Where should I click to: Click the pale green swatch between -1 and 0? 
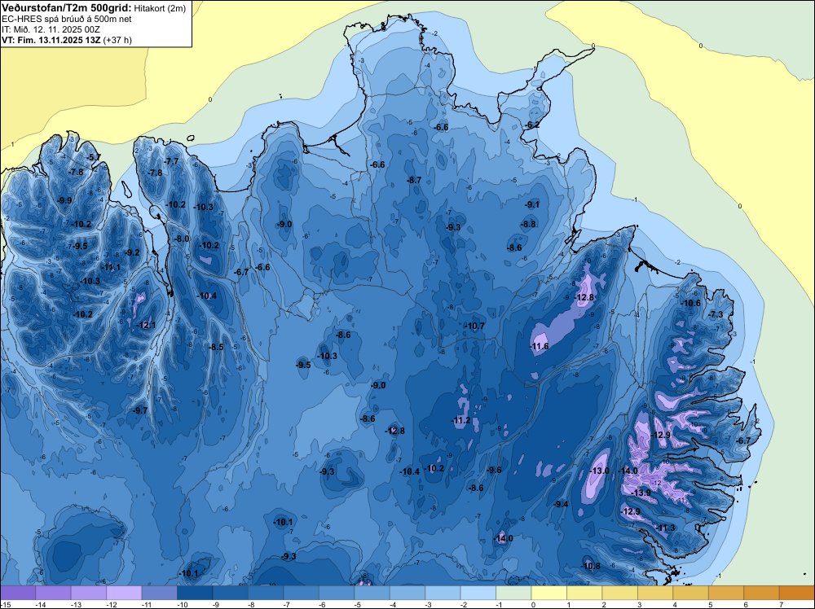pyautogui.click(x=513, y=593)
